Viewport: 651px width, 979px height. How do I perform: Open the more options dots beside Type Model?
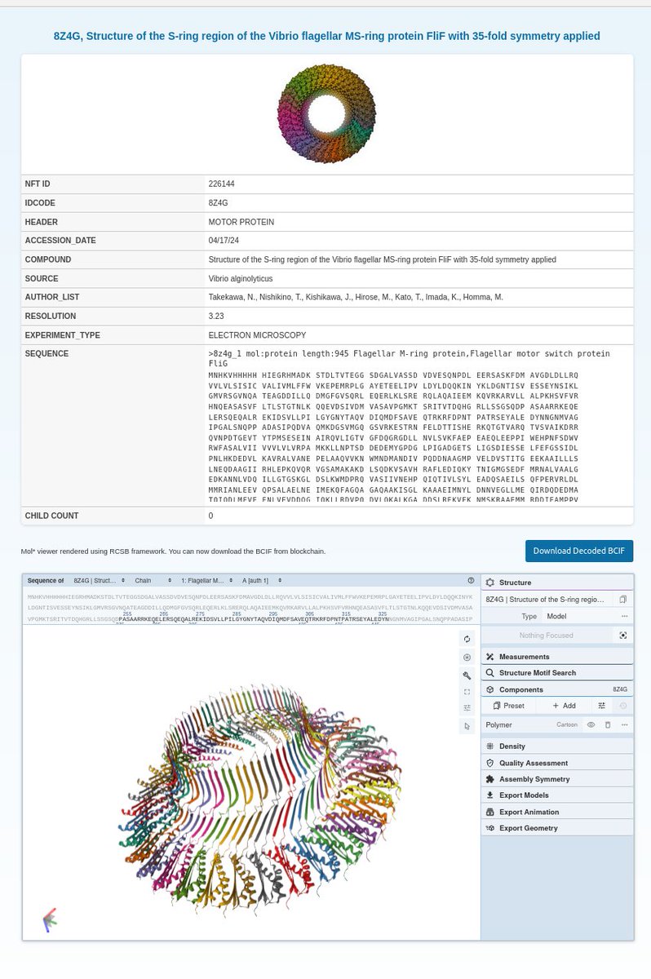625,616
